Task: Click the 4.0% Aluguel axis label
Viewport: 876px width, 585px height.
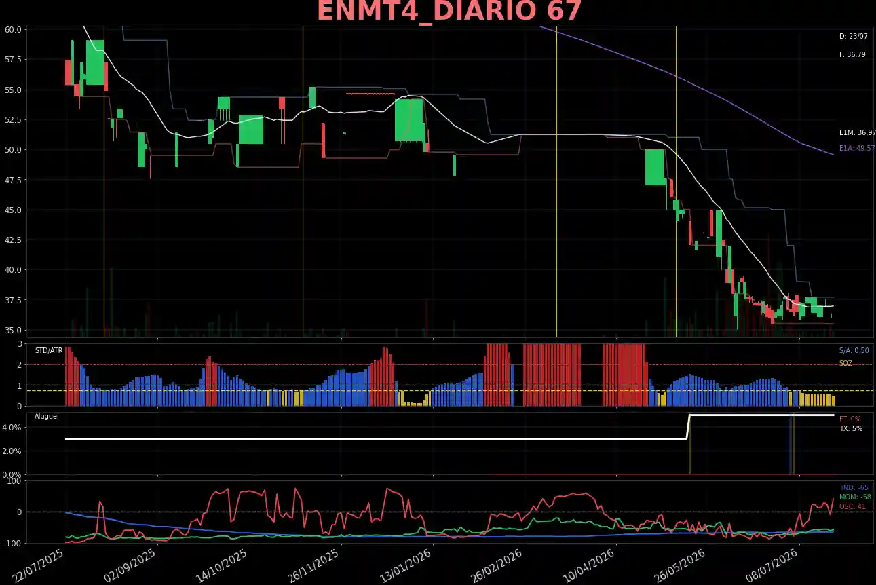Action: coord(13,428)
